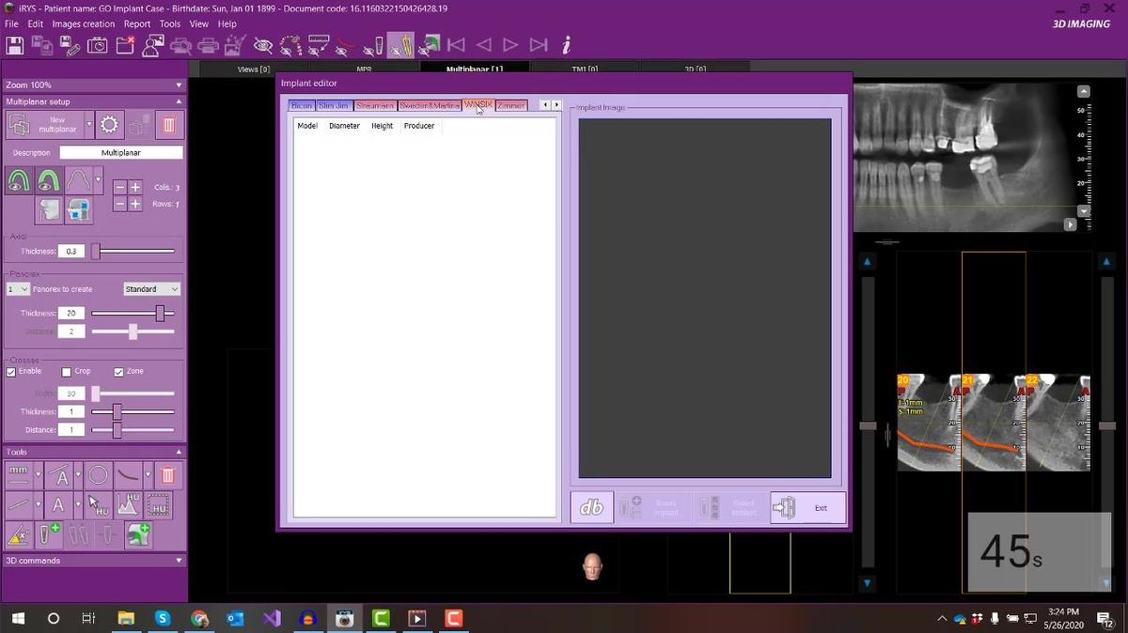The width and height of the screenshot is (1128, 633).
Task: Select the Bicon implant tab
Action: tap(302, 105)
